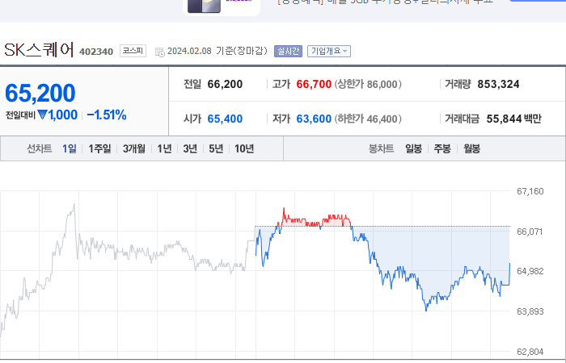
Task: Click the 67,160 axis label
Action: [530, 191]
